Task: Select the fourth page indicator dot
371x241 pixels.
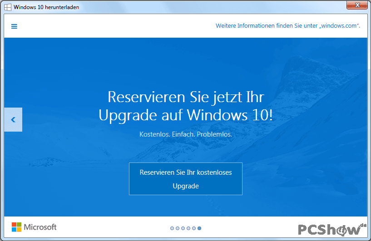Action: pyautogui.click(x=188, y=228)
